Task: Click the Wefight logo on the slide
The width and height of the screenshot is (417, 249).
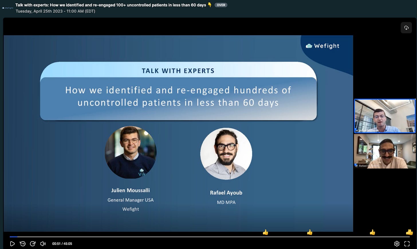Action: point(322,46)
